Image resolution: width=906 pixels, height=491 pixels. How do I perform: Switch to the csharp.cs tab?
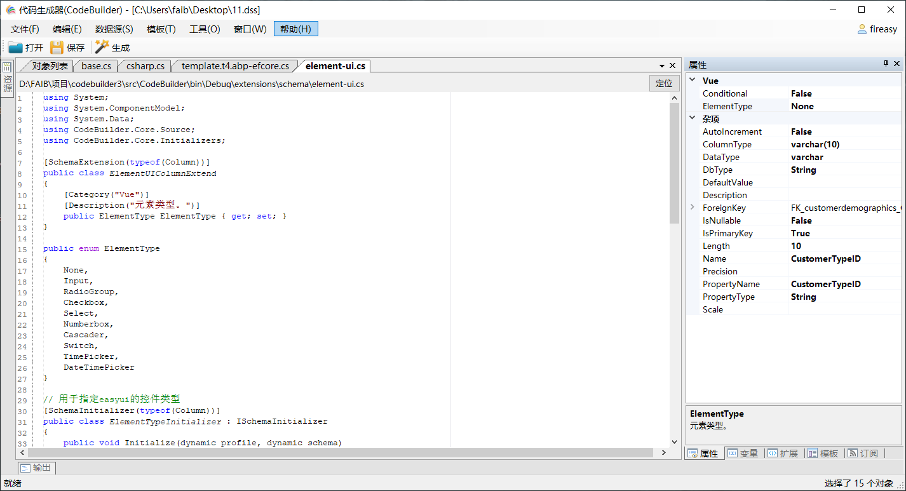point(145,66)
